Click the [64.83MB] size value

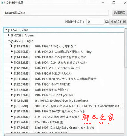(x=21, y=100)
